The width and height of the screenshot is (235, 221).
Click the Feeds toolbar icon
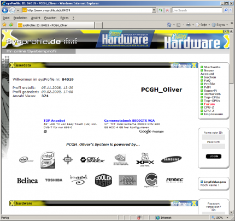[x=179, y=25]
